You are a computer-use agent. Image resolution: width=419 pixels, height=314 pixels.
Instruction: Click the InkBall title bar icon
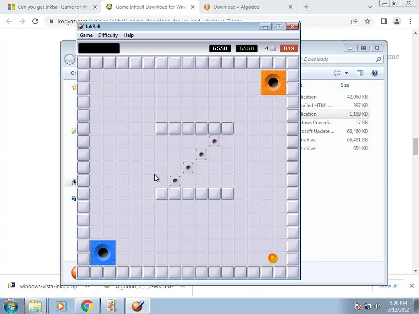81,26
